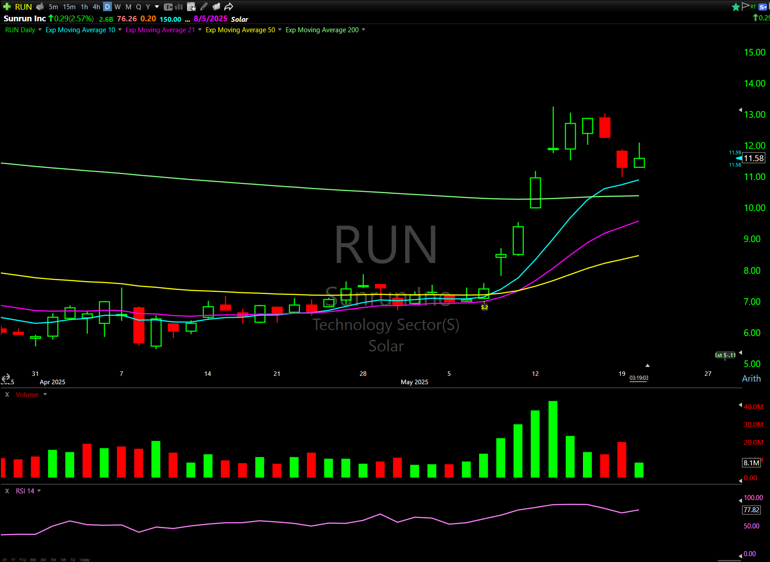This screenshot has height=562, width=770.
Task: Click the 5Y range shortcut
Action: (x=4, y=560)
